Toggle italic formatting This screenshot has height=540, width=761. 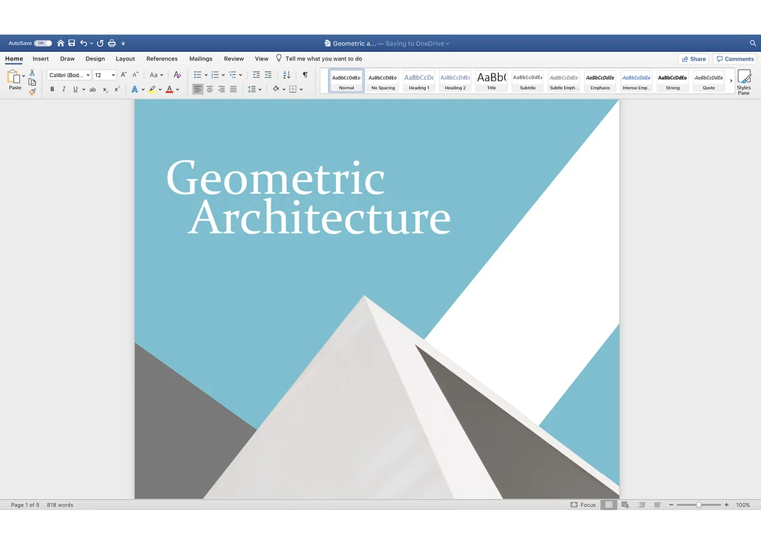pyautogui.click(x=64, y=89)
